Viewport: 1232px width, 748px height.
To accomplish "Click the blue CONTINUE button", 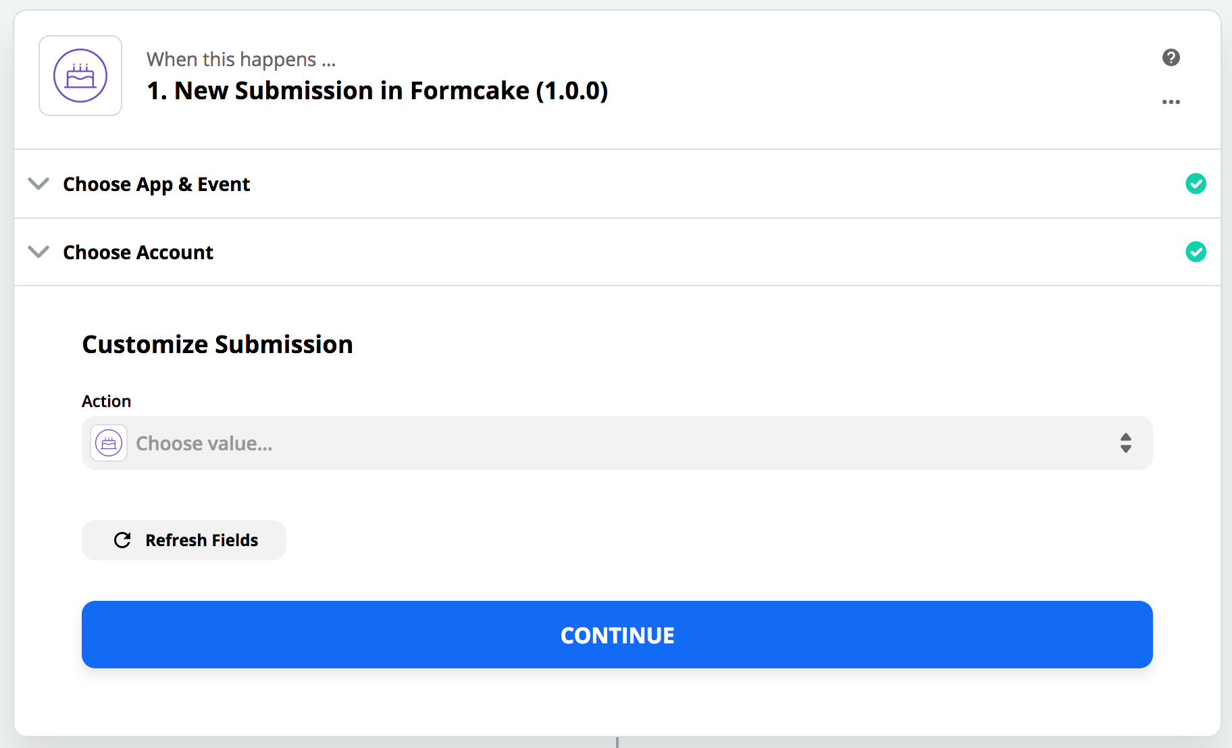I will (x=617, y=635).
